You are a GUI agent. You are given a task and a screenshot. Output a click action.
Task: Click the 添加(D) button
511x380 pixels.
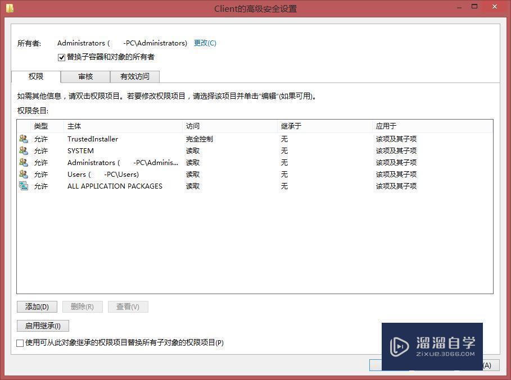37,306
